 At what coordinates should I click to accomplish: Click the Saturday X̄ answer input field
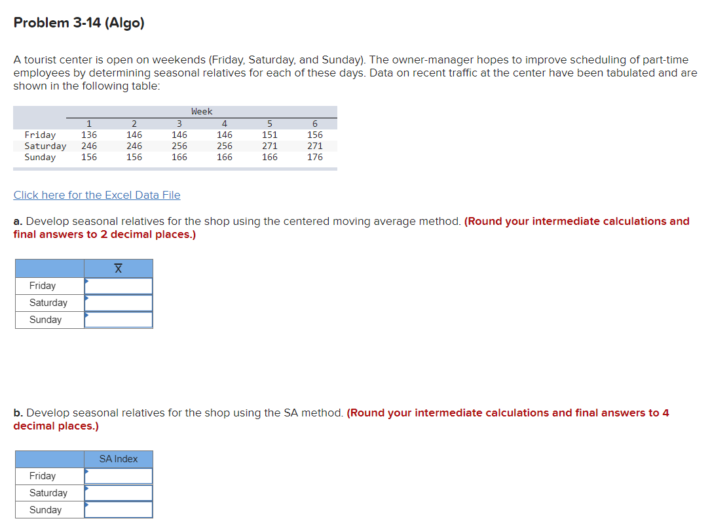coord(119,303)
